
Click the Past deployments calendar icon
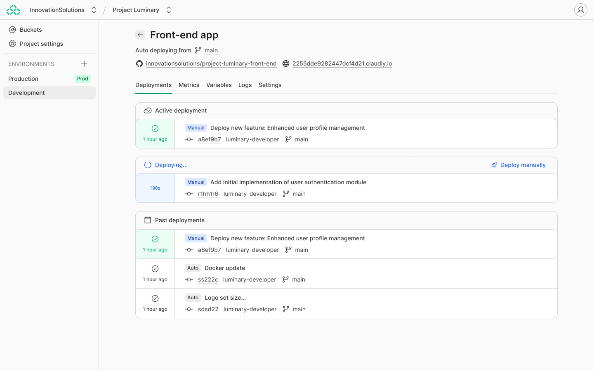tap(148, 220)
